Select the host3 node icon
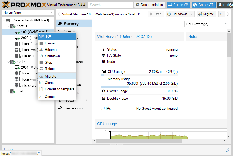This screenshot has width=233, height=156. [13, 91]
